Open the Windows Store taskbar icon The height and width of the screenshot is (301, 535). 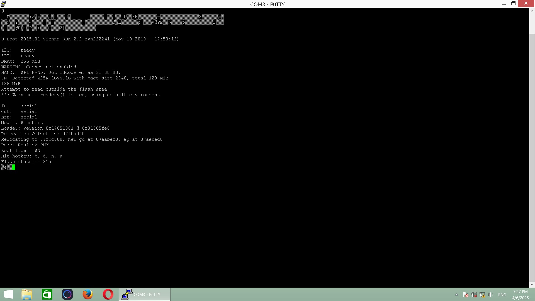coord(47,294)
